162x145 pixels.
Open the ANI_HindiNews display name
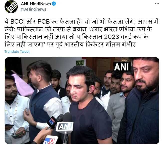point(36,4)
